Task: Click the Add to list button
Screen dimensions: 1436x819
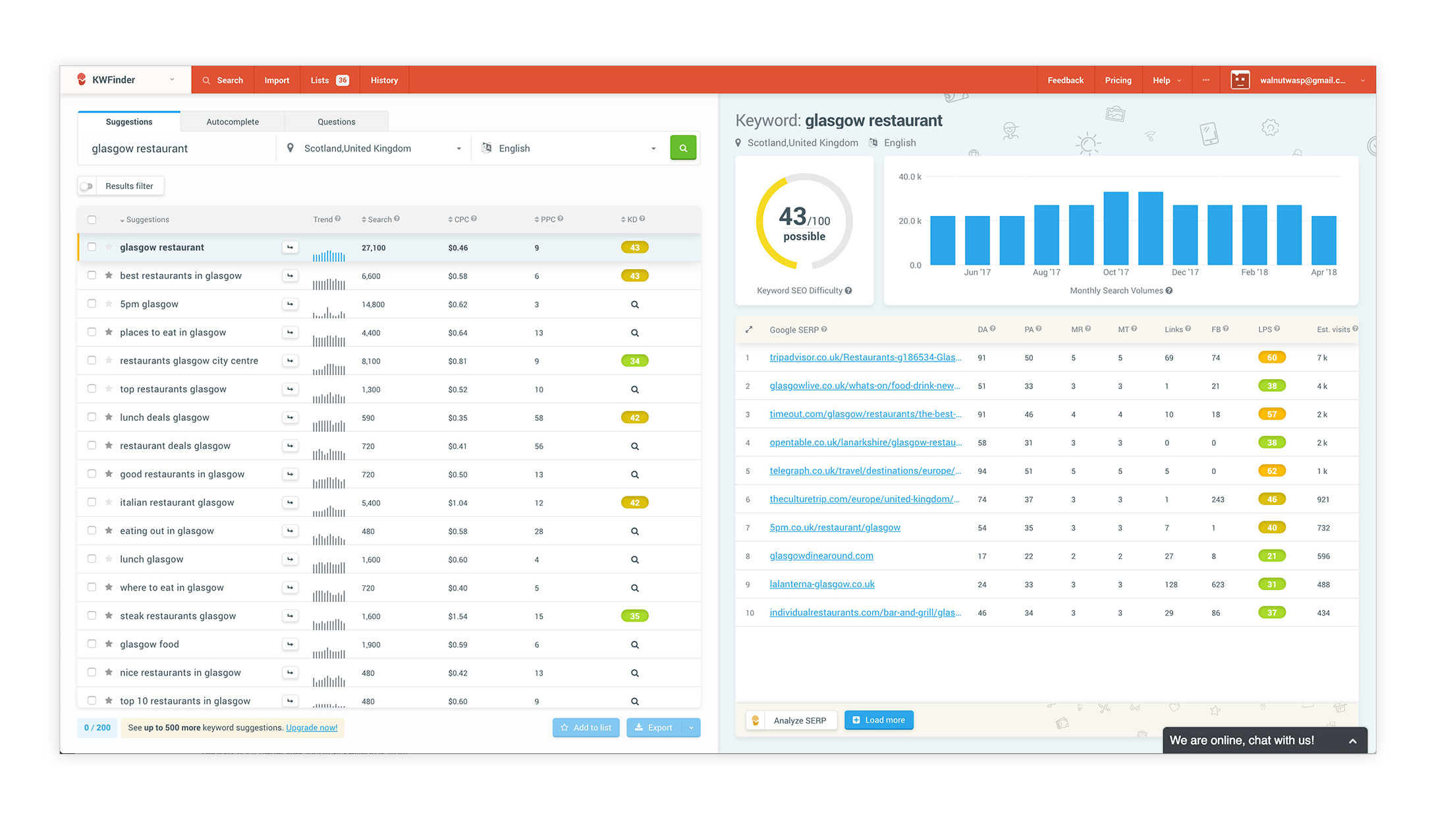Action: tap(586, 727)
